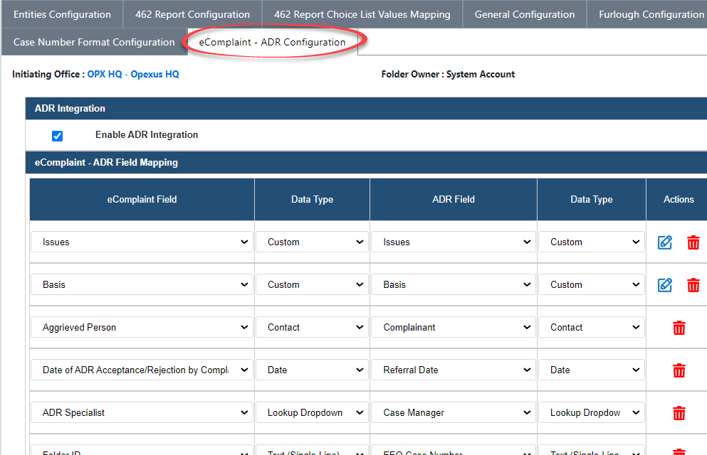Open Lookup Dropdown type beside Case Manager
Screen dimensions: 707x455
pyautogui.click(x=591, y=412)
